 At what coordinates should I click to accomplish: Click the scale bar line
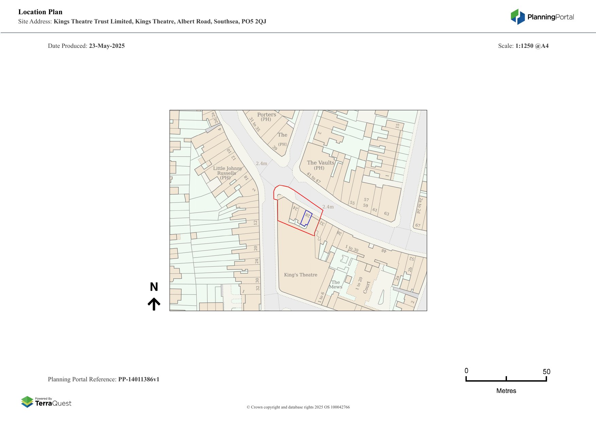(x=506, y=381)
